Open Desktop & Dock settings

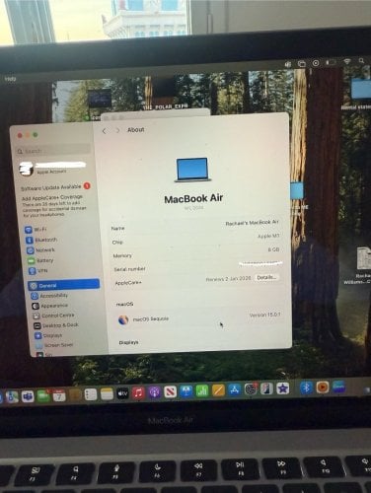pos(56,325)
